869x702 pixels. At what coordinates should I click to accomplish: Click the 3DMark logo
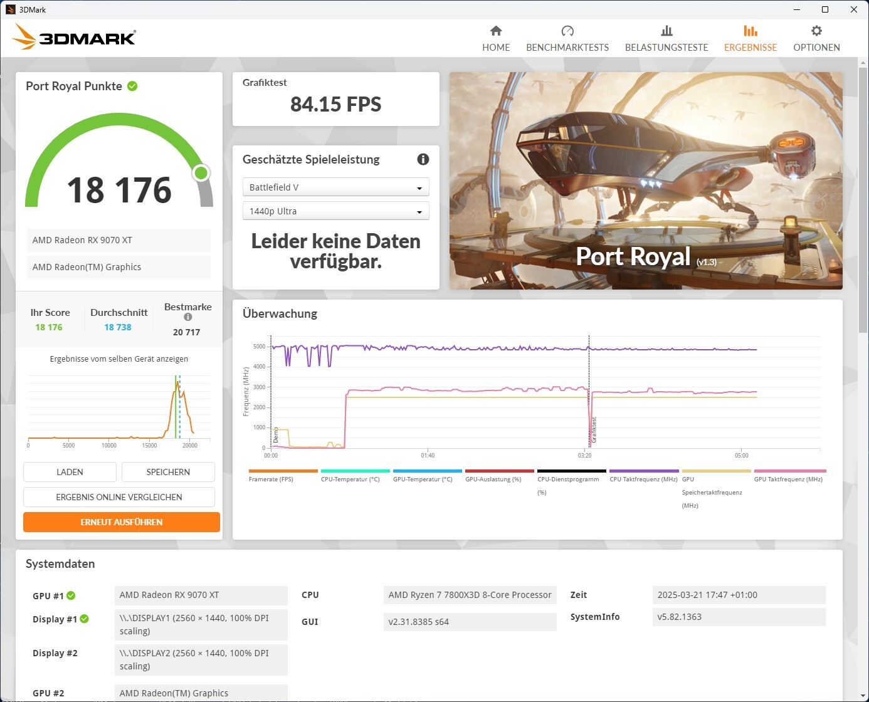74,37
